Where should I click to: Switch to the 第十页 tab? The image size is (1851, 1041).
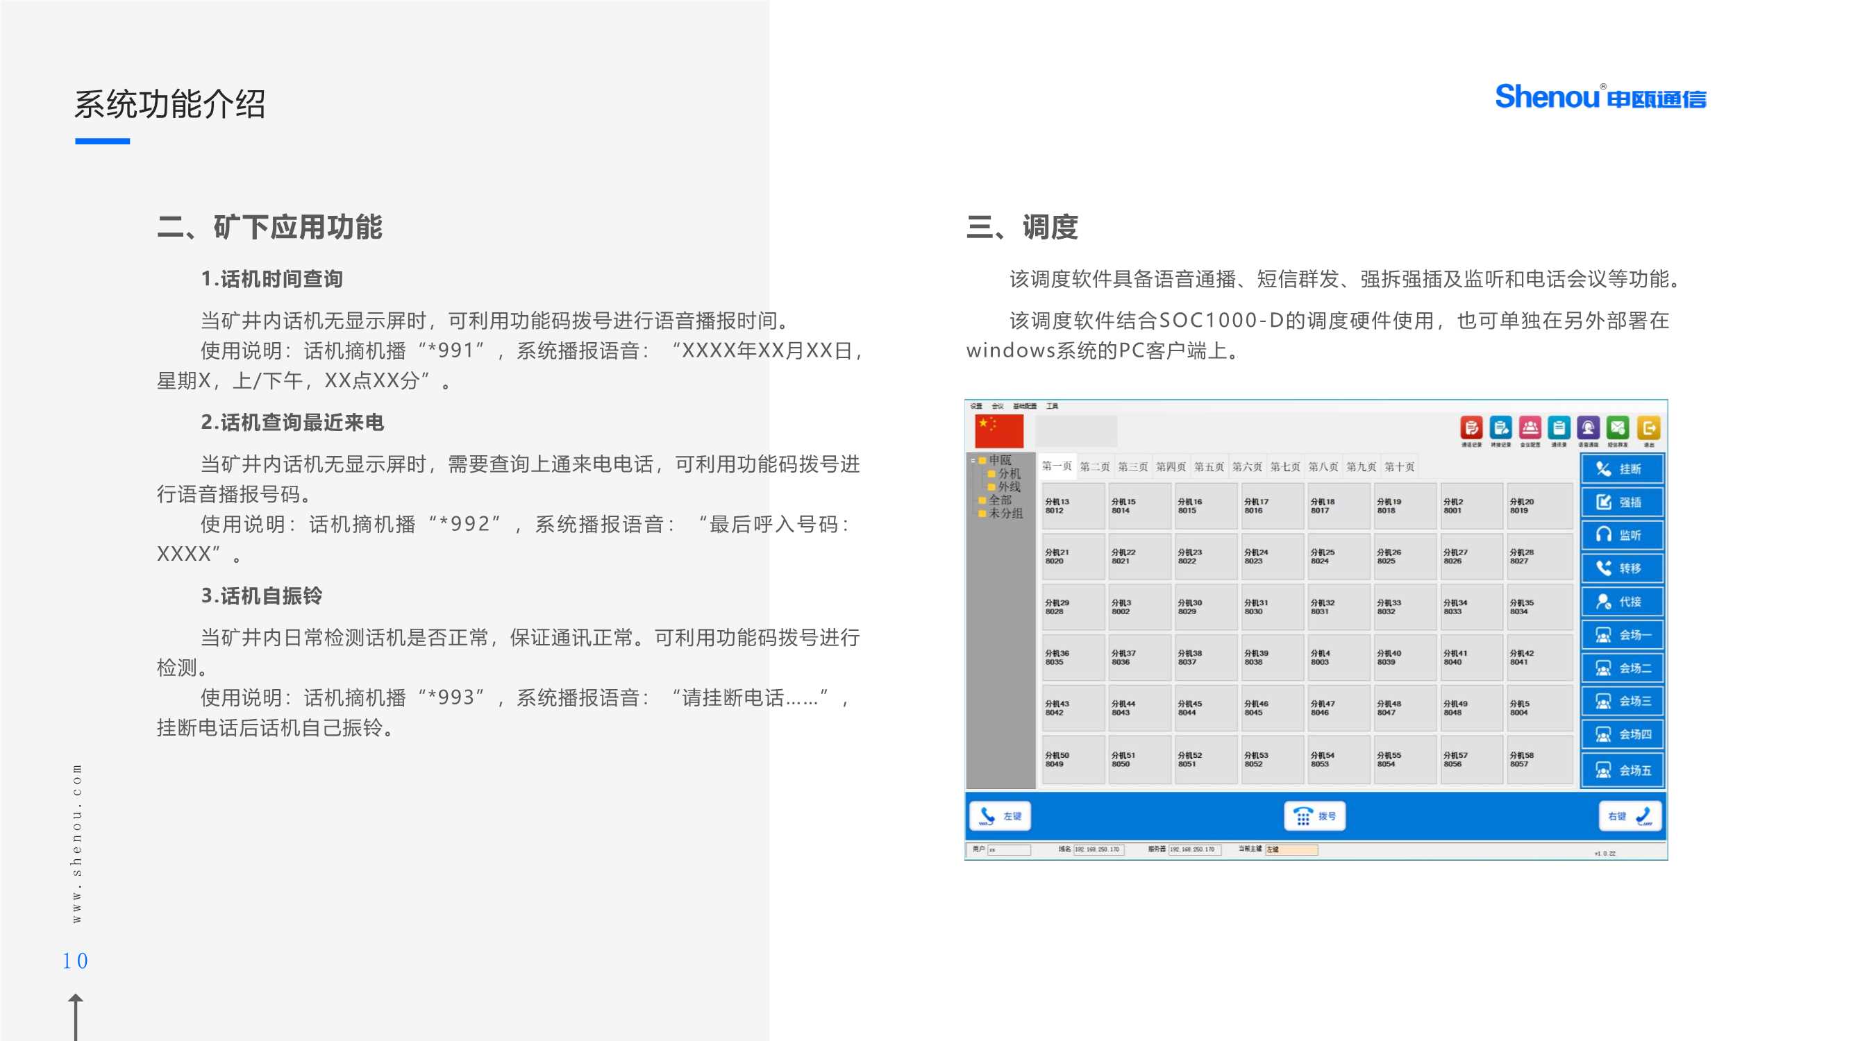point(1399,467)
